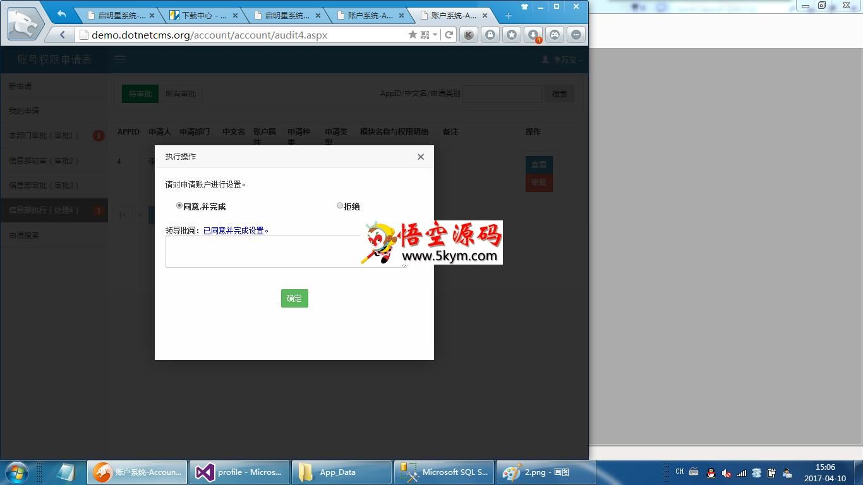Switch to the 下載中心 tab

199,15
